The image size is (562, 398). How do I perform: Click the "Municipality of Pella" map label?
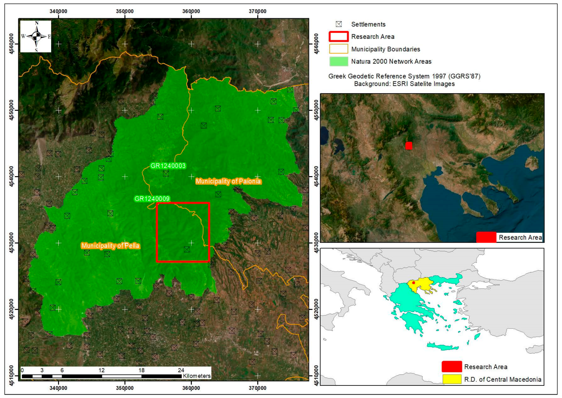pos(111,246)
